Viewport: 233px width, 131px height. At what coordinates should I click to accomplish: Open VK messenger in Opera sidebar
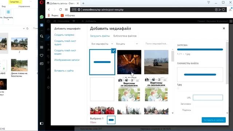pos(42,25)
